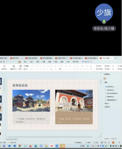Select the picture or texture fill option
The height and width of the screenshot is (149, 122).
[106, 93]
